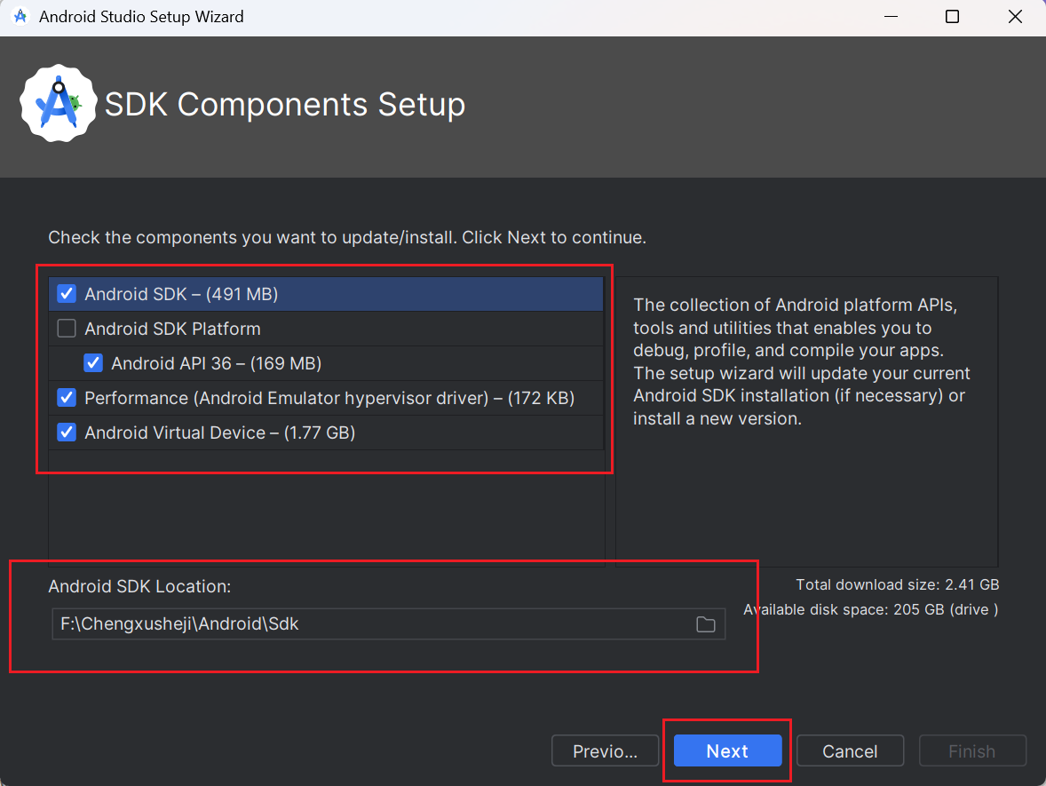Close the Android Studio Setup Wizard window
This screenshot has height=786, width=1046.
click(x=1015, y=17)
